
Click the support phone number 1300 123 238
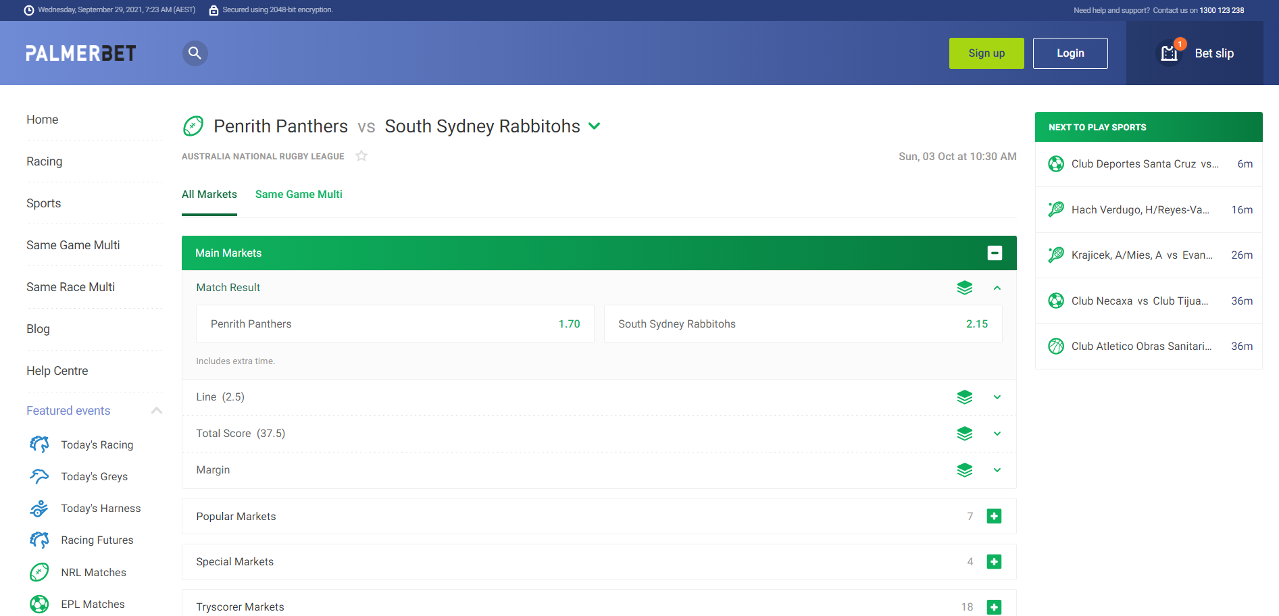tap(1222, 10)
